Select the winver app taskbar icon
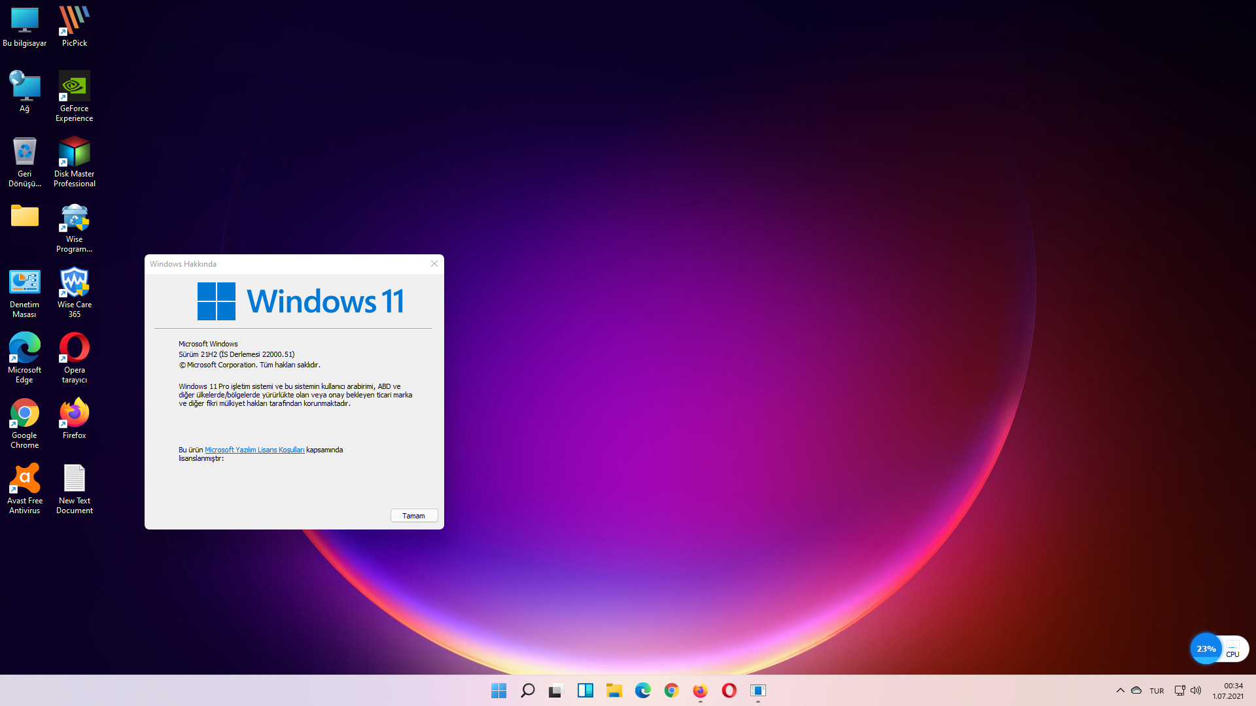 [758, 690]
